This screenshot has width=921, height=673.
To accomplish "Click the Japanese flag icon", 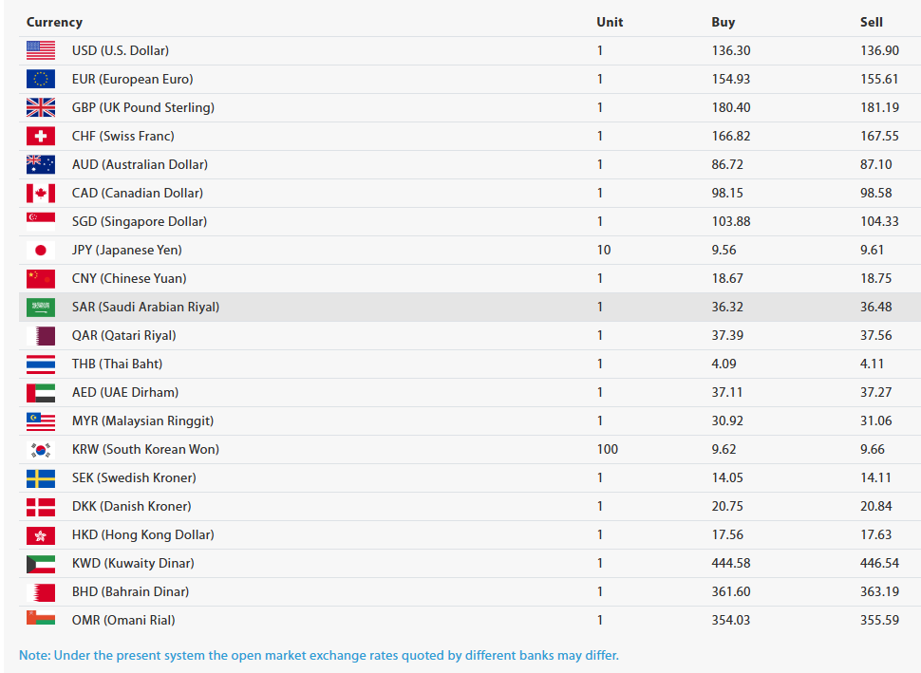I will (41, 251).
